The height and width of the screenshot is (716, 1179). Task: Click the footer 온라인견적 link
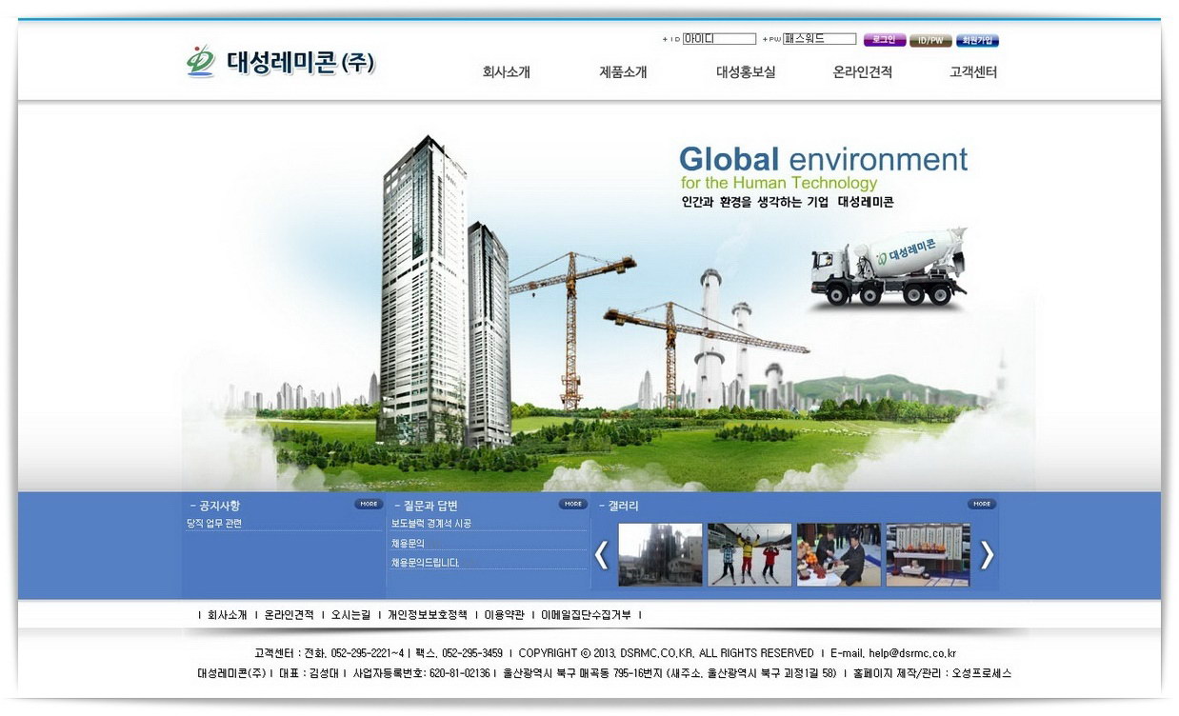coord(289,615)
